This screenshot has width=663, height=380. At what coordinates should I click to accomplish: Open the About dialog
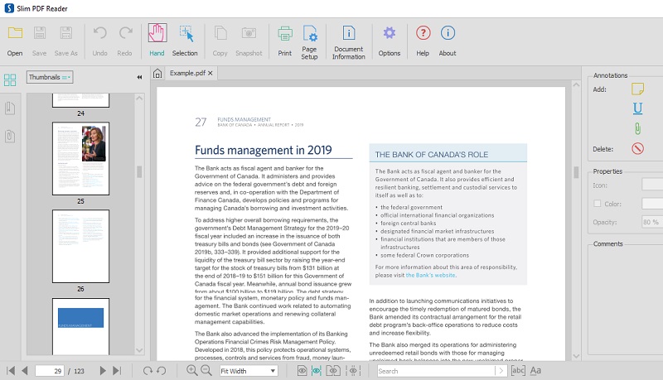448,41
